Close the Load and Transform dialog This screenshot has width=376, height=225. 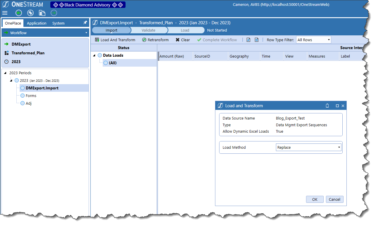[343, 106]
